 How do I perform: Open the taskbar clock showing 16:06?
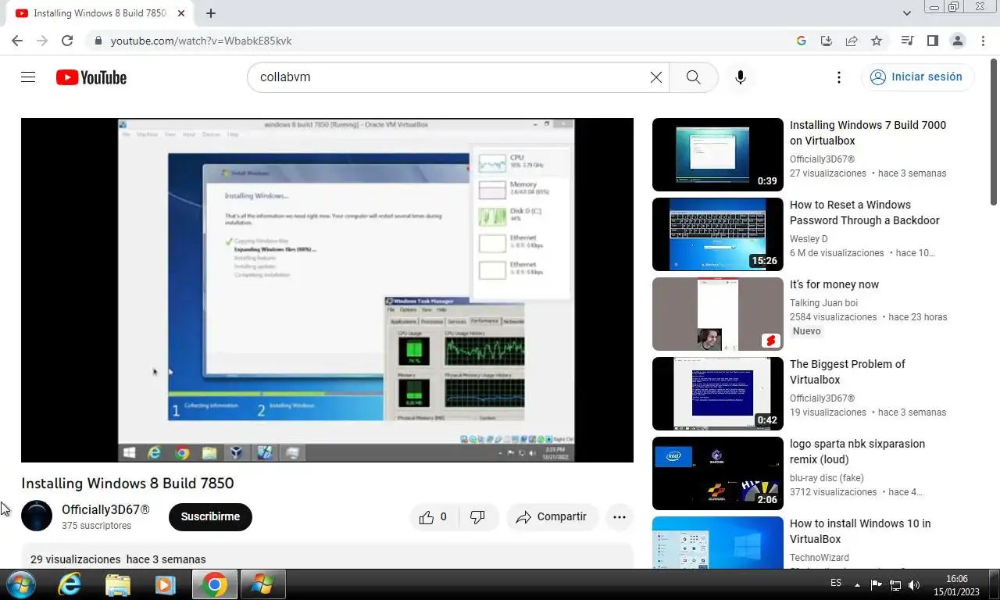(x=957, y=585)
